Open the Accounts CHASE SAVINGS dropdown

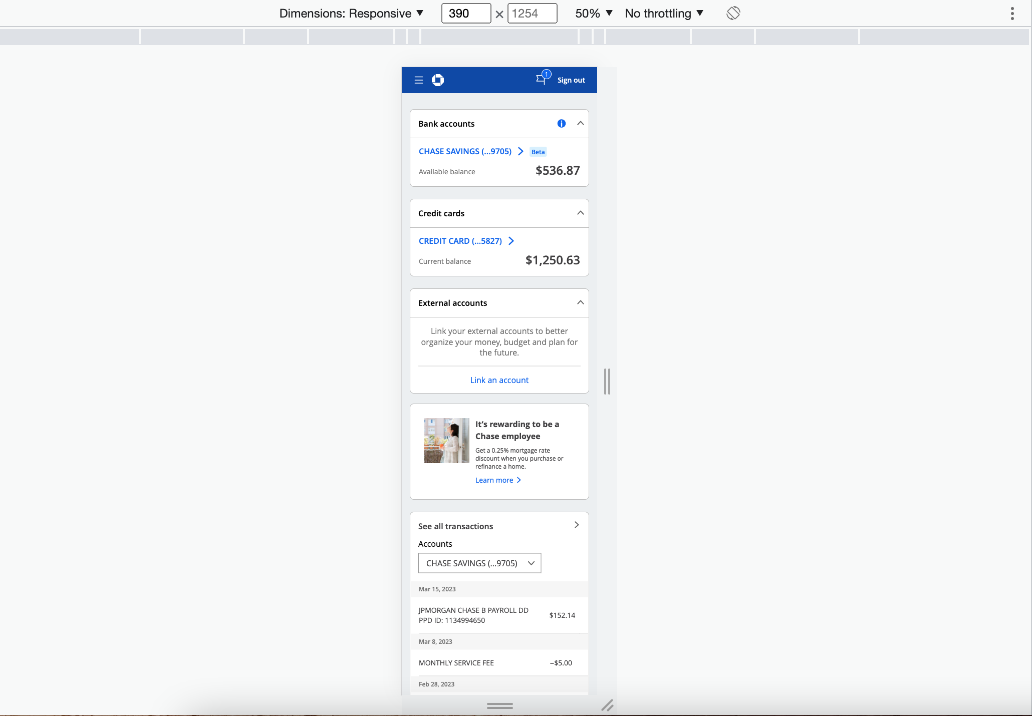pyautogui.click(x=479, y=563)
